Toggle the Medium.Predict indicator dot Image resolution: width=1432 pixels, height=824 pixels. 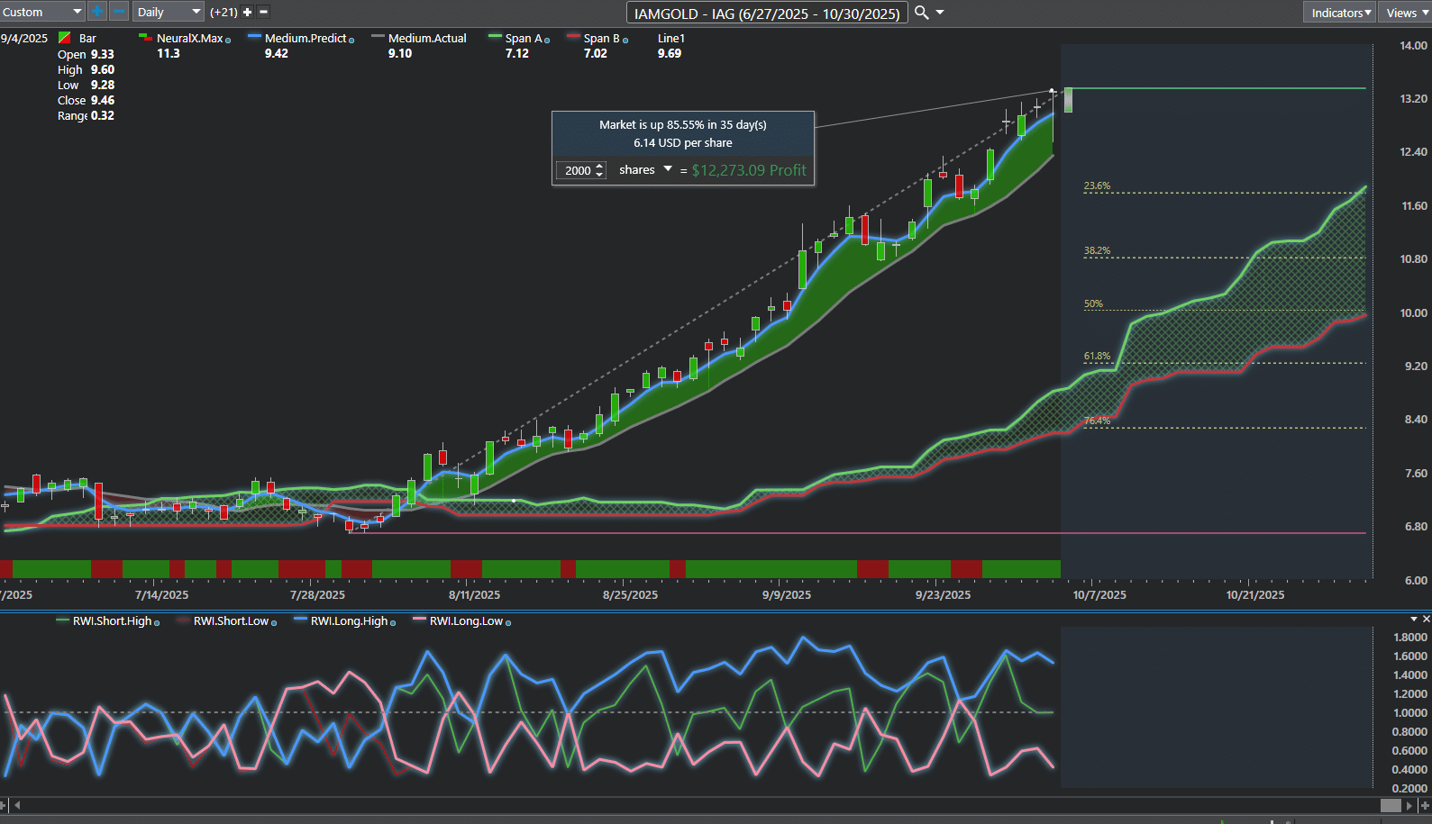tap(351, 40)
